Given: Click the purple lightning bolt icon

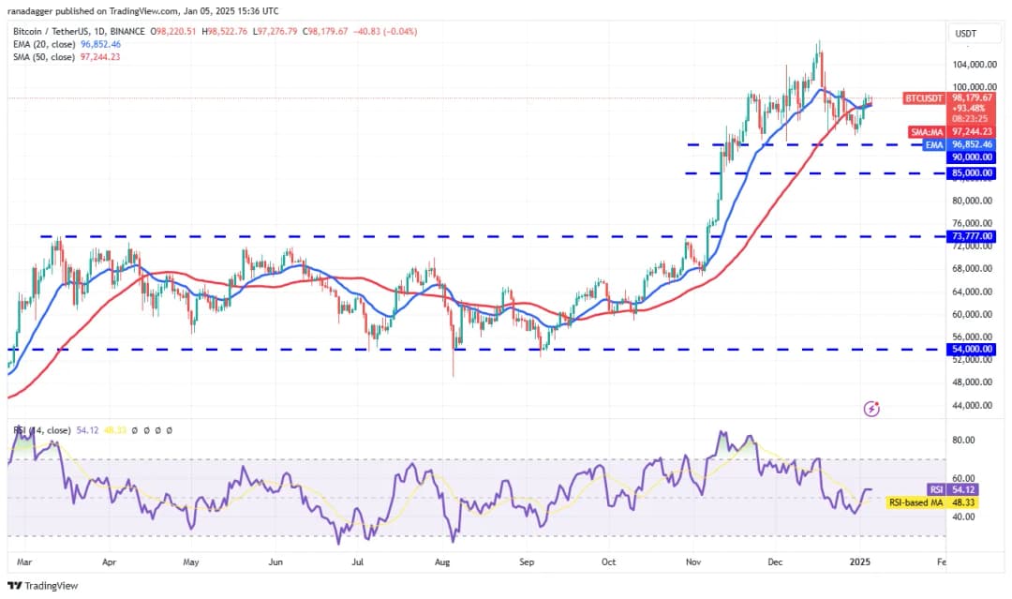Looking at the screenshot, I should click(872, 408).
